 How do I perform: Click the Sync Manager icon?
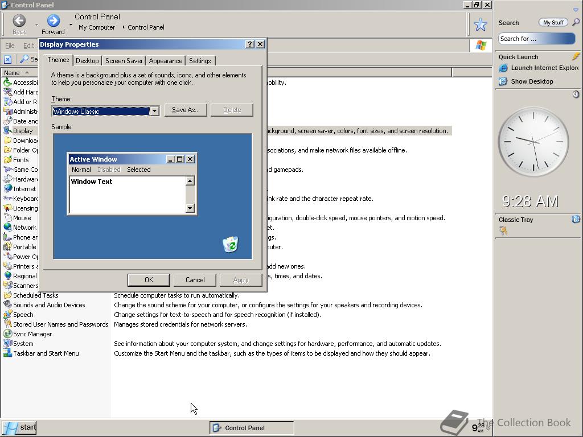[7, 333]
